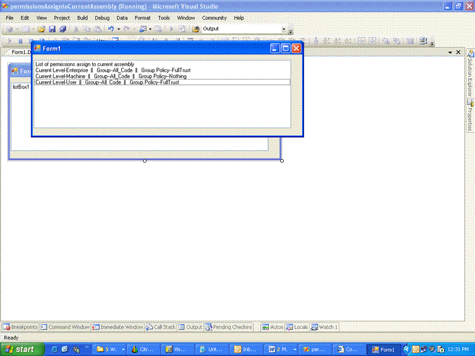
Task: Toggle the Watch 1 window visibility
Action: [324, 326]
